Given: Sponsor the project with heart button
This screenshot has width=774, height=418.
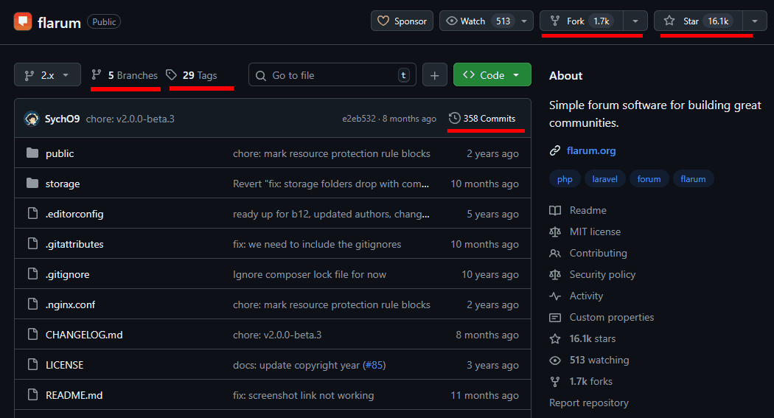Looking at the screenshot, I should pos(402,21).
